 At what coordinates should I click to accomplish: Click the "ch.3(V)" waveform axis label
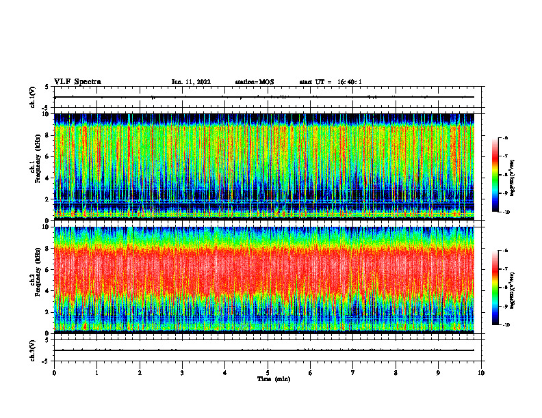[33, 350]
